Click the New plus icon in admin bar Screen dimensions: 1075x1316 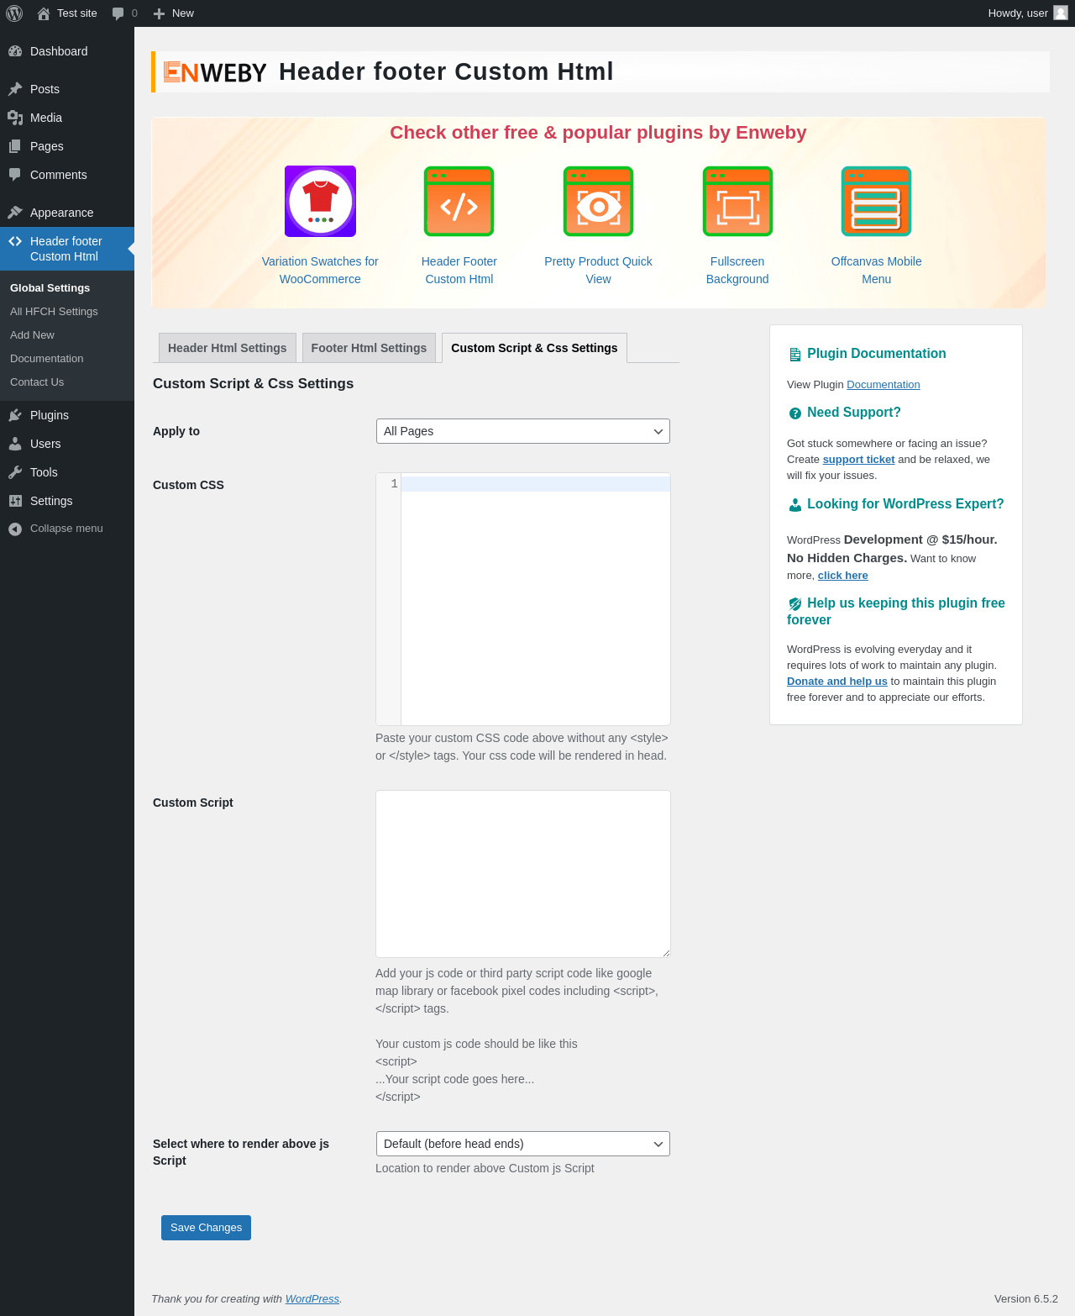(x=159, y=13)
